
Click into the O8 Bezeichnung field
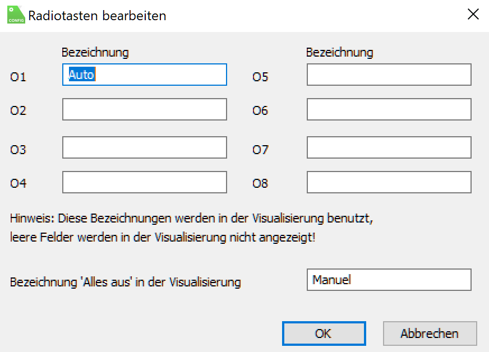click(x=389, y=182)
